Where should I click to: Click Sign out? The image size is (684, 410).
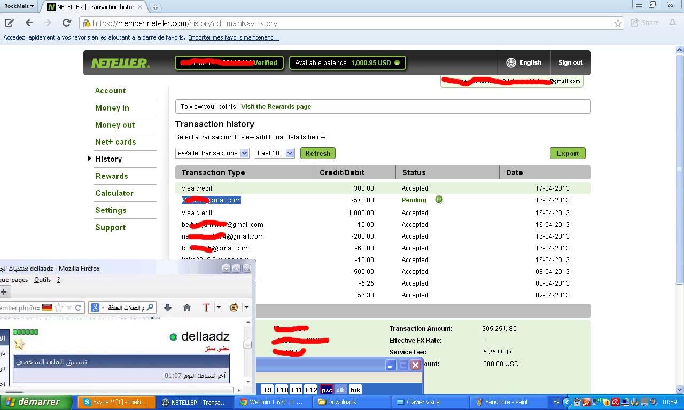point(570,62)
